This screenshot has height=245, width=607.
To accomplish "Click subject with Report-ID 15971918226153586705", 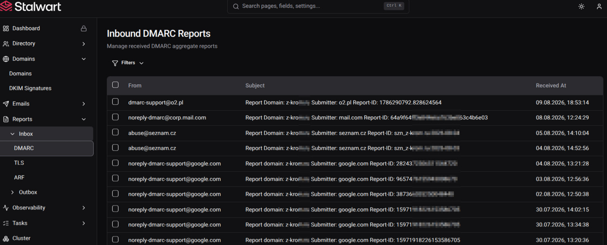I will click(353, 240).
